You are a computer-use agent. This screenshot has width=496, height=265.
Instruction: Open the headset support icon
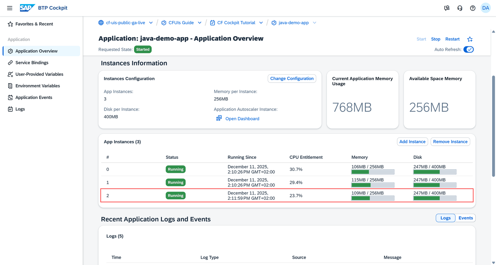(460, 8)
